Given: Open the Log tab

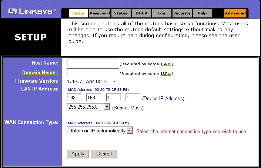Looking at the screenshot, I should pyautogui.click(x=162, y=13).
